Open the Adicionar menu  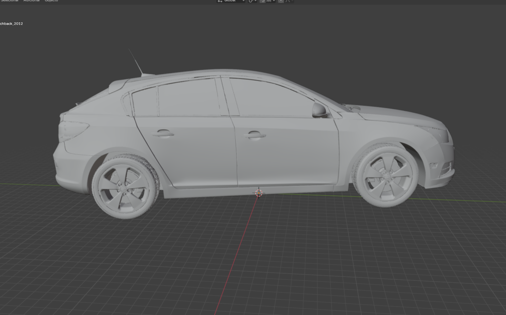point(32,0)
